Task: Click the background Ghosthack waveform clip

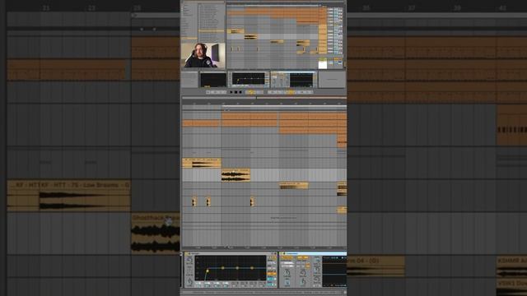Action: pyautogui.click(x=156, y=234)
